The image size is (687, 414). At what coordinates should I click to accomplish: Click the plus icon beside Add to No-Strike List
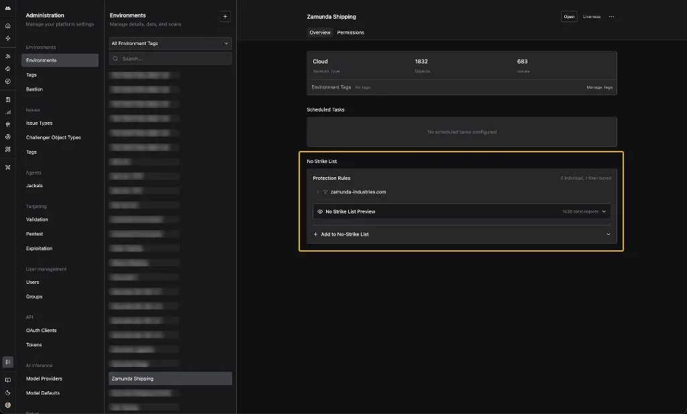(315, 234)
